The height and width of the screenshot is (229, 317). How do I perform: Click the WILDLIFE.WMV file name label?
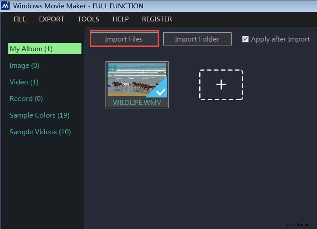click(x=137, y=103)
